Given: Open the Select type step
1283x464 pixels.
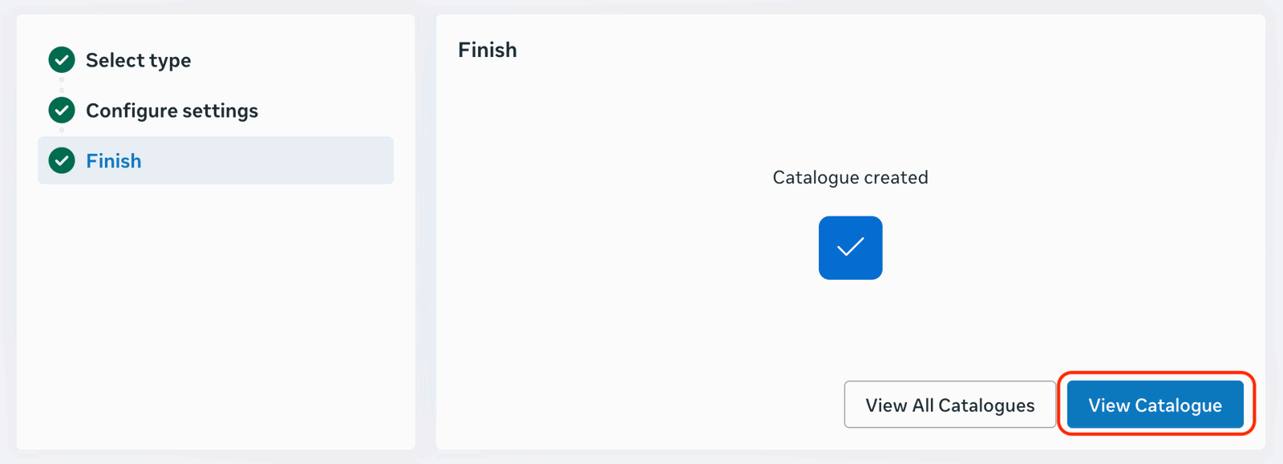Looking at the screenshot, I should tap(138, 61).
